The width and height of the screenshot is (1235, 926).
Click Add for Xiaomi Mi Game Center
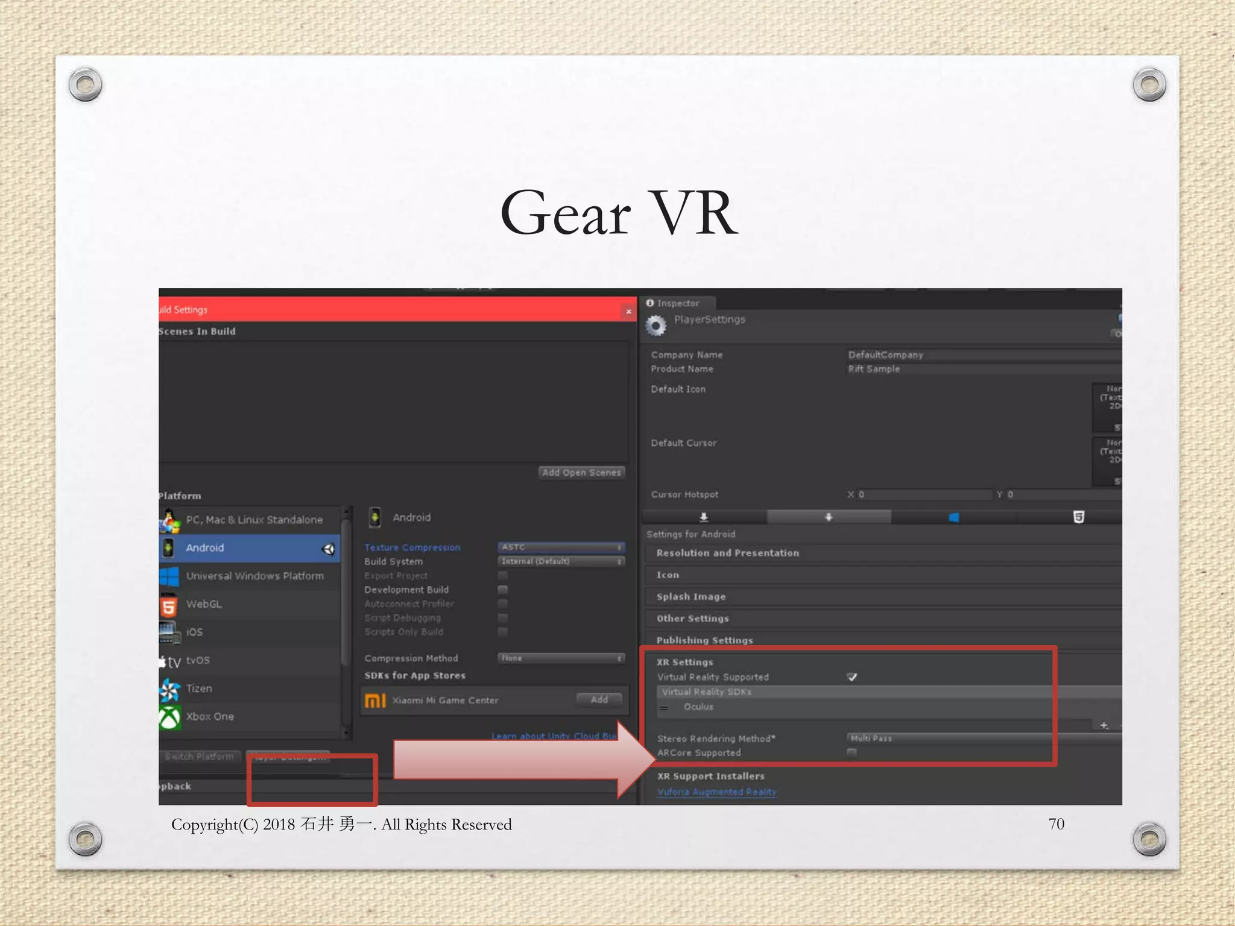(x=599, y=700)
